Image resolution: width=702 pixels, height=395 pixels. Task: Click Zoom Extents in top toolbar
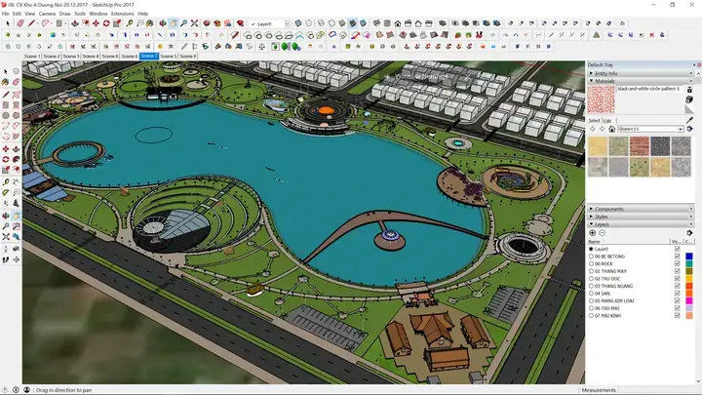click(x=195, y=23)
